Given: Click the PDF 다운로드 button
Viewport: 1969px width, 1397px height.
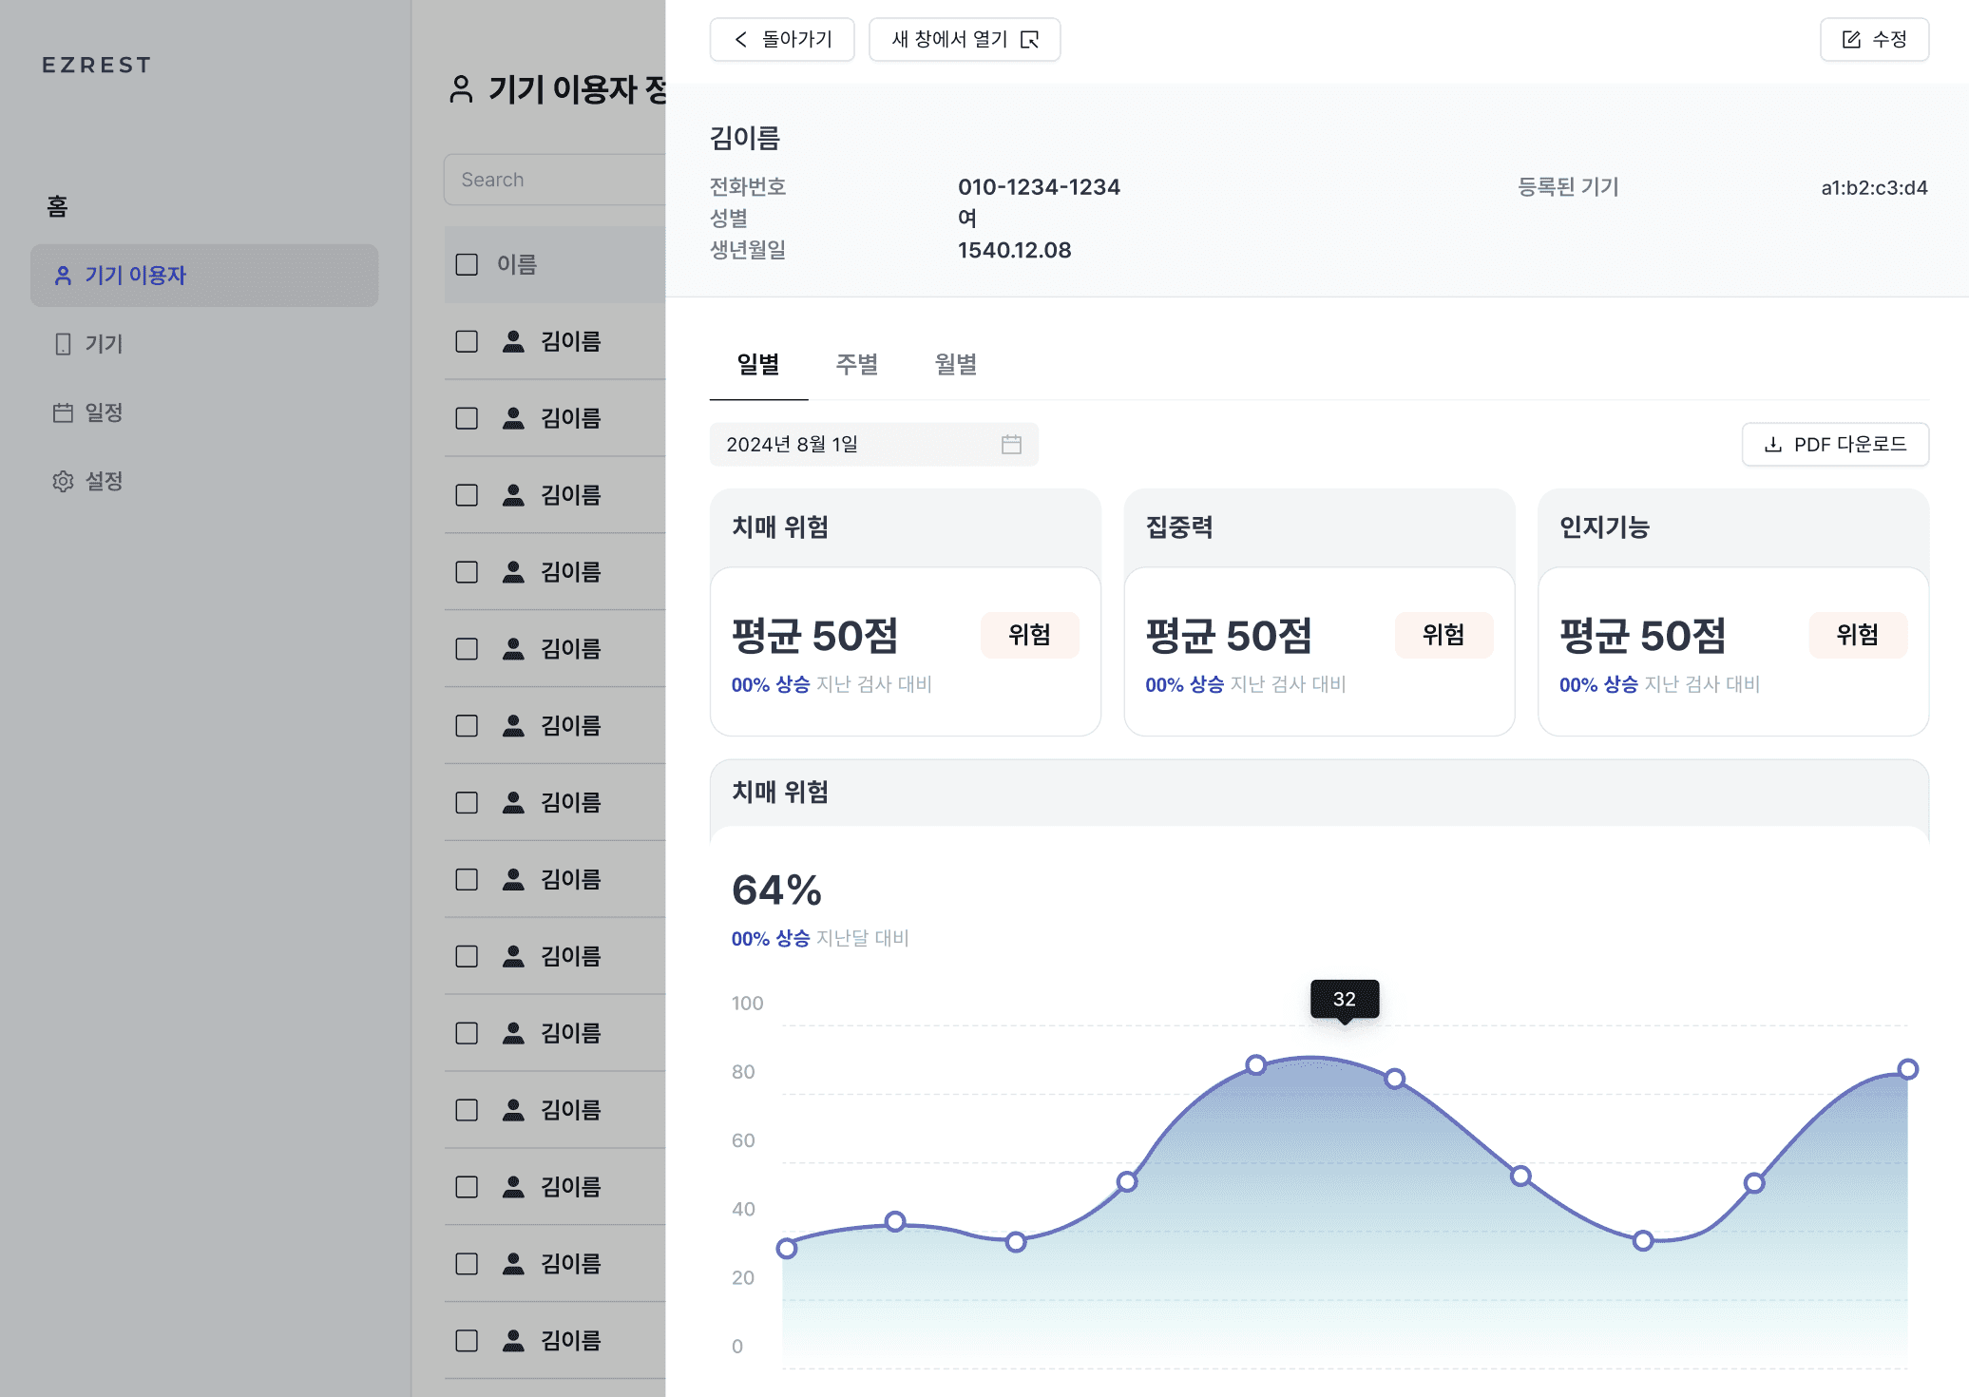Looking at the screenshot, I should point(1835,445).
